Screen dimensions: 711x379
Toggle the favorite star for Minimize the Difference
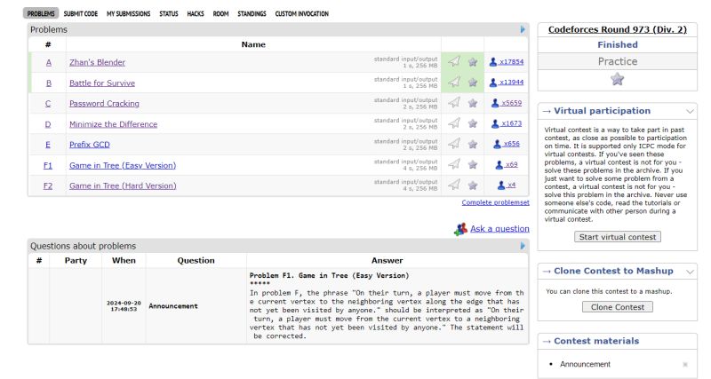coord(473,123)
